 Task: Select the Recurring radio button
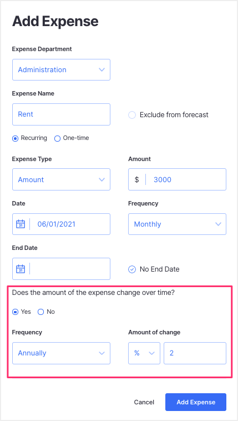tap(16, 138)
